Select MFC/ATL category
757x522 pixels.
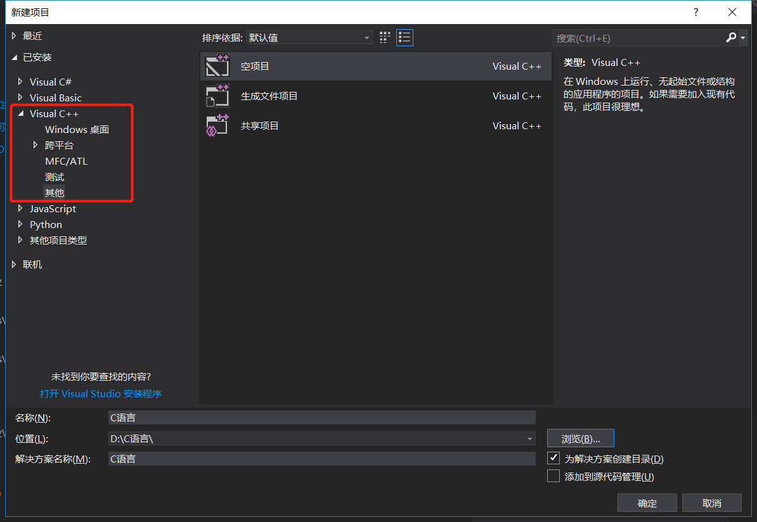66,161
